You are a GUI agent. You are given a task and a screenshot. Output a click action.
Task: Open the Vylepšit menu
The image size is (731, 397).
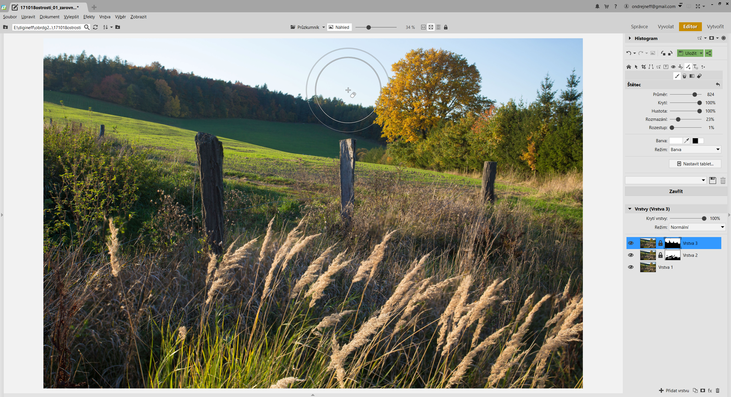point(71,17)
